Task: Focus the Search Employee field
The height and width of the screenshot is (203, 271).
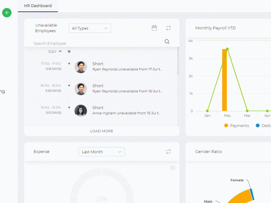Action: pyautogui.click(x=98, y=43)
